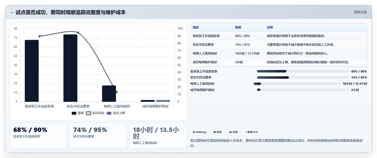The image size is (377, 158).
Task: Click the 68% / 90% table cell
Action: coord(243,36)
